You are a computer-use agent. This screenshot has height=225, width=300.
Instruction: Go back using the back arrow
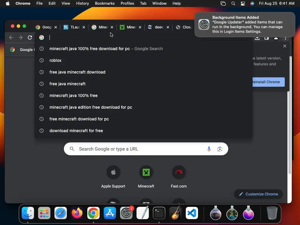click(x=11, y=37)
